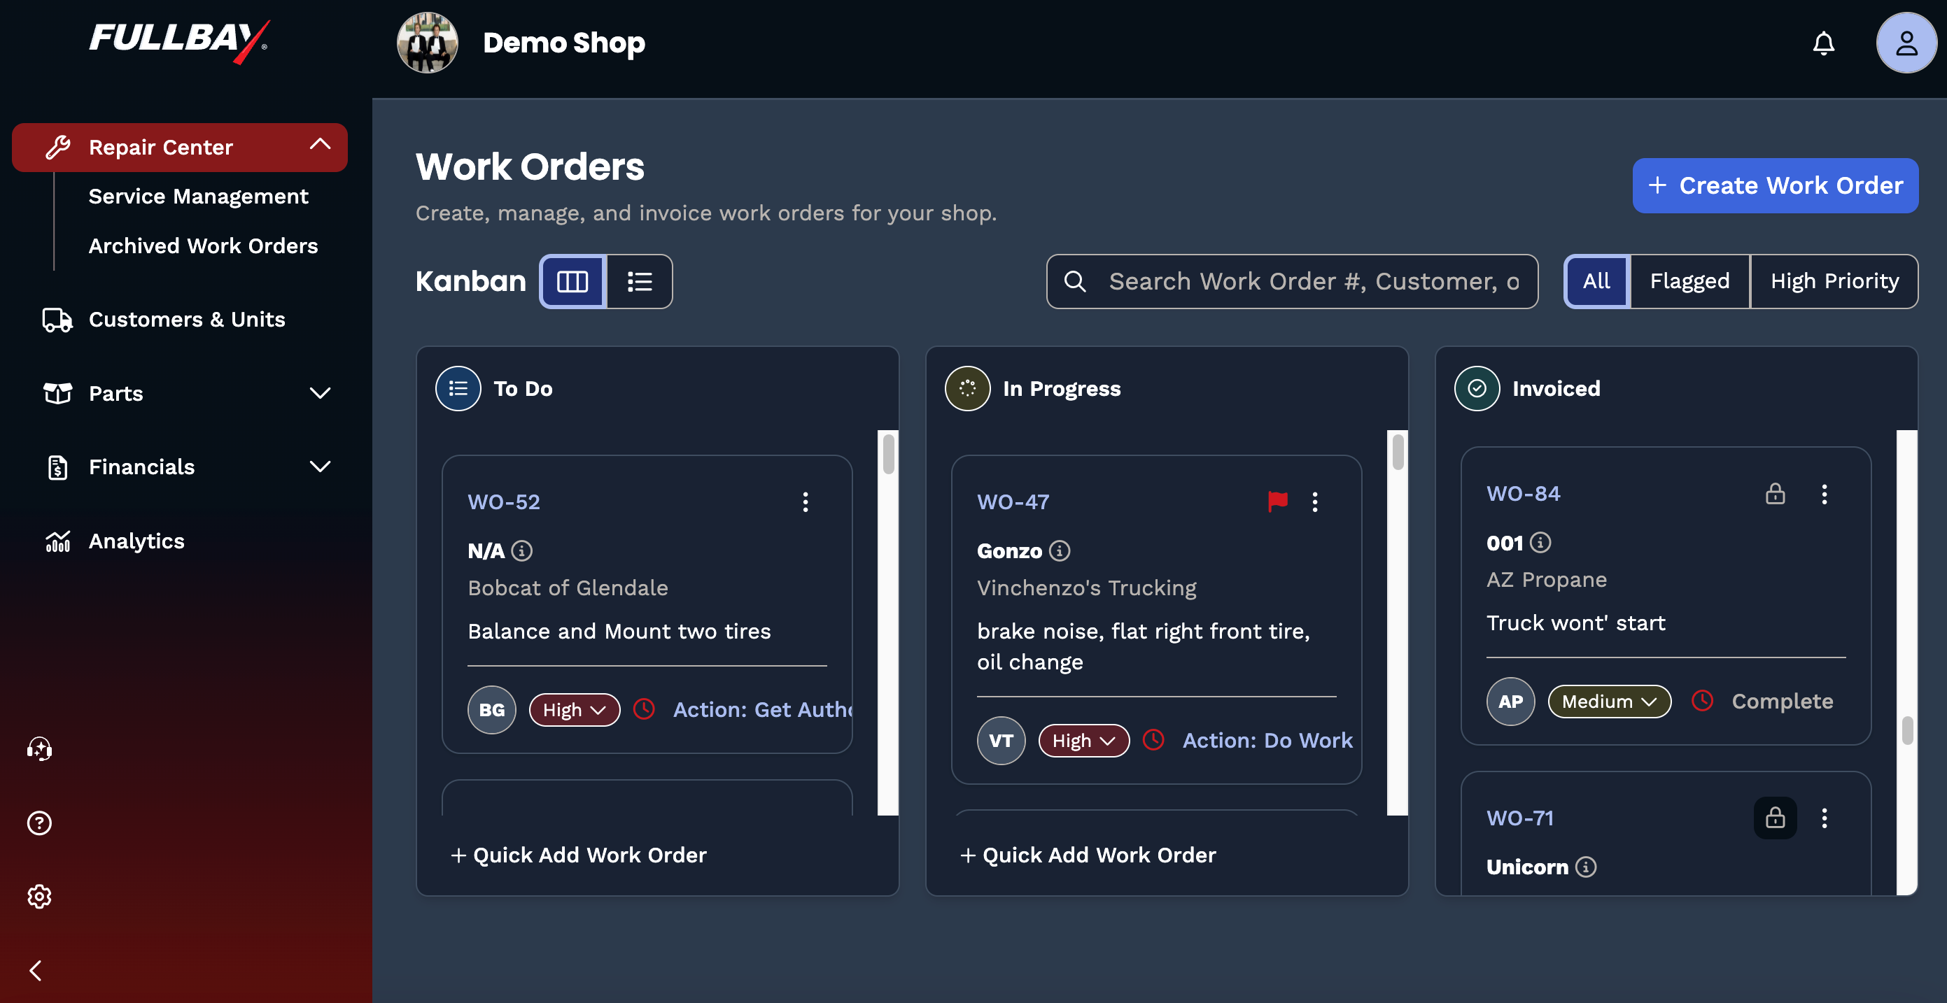Filter by High Priority

(1834, 282)
